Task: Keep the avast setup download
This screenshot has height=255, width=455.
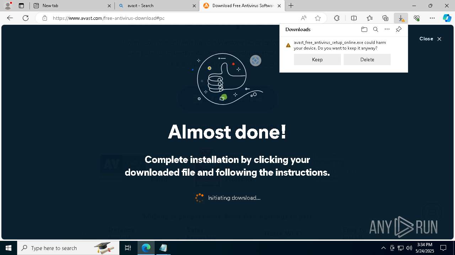Action: 317,59
